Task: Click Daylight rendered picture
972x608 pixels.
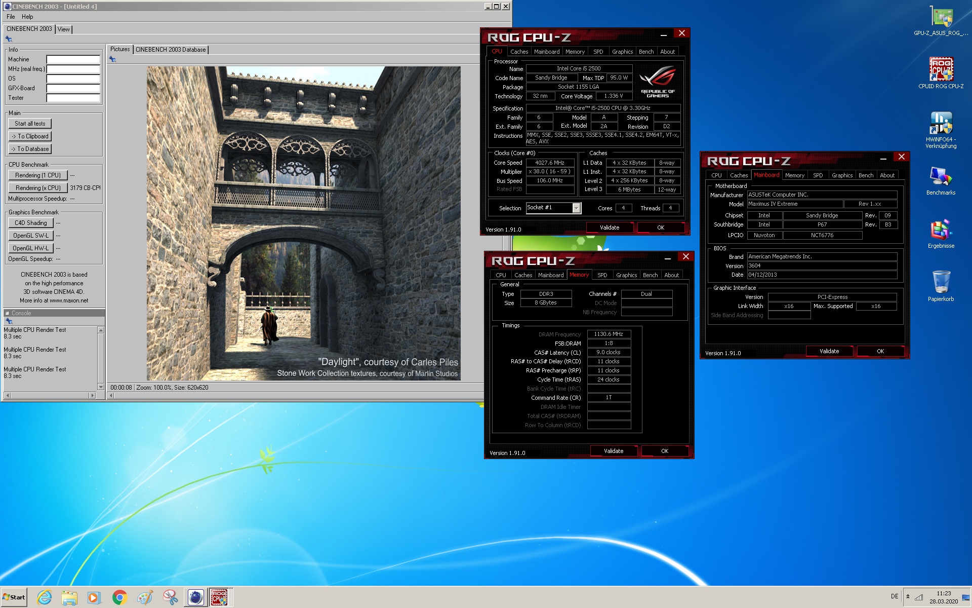Action: (304, 223)
